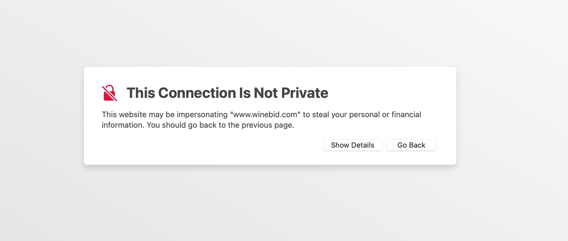This screenshot has width=568, height=241.
Task: Click the word "Not" in the heading
Action: tap(265, 93)
